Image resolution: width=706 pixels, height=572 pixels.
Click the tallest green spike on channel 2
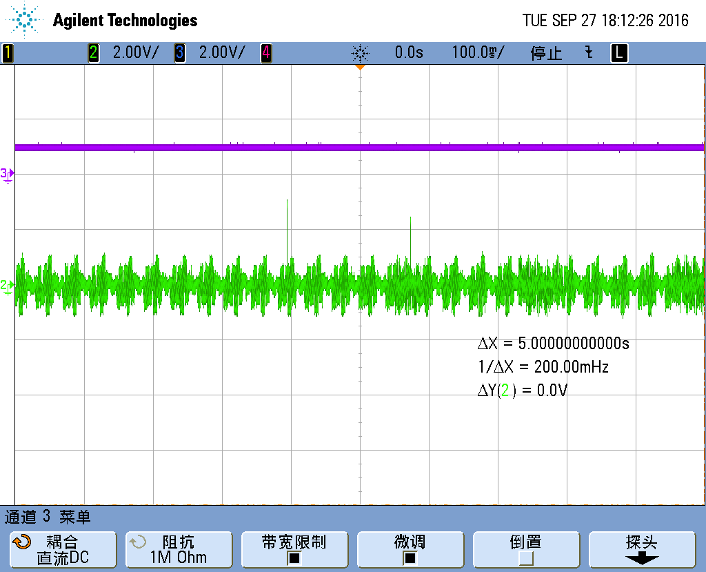coord(288,230)
